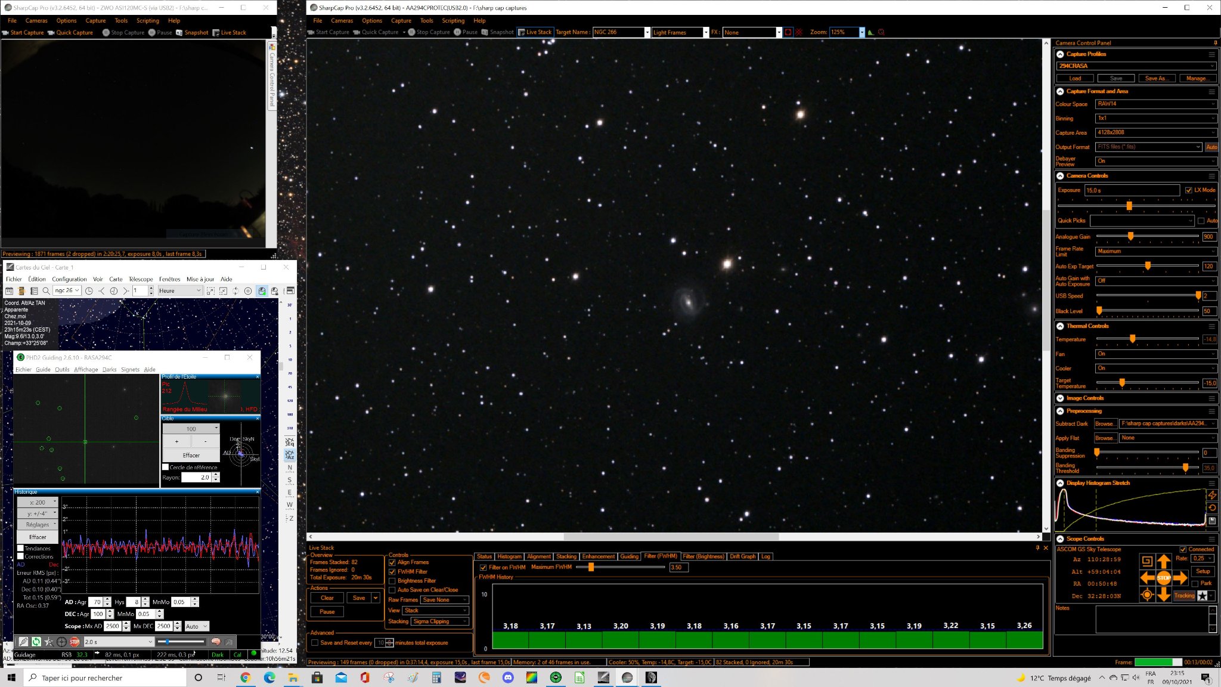Viewport: 1221px width, 687px height.
Task: Enable Auto Save on Clear/Close
Action: pos(392,590)
